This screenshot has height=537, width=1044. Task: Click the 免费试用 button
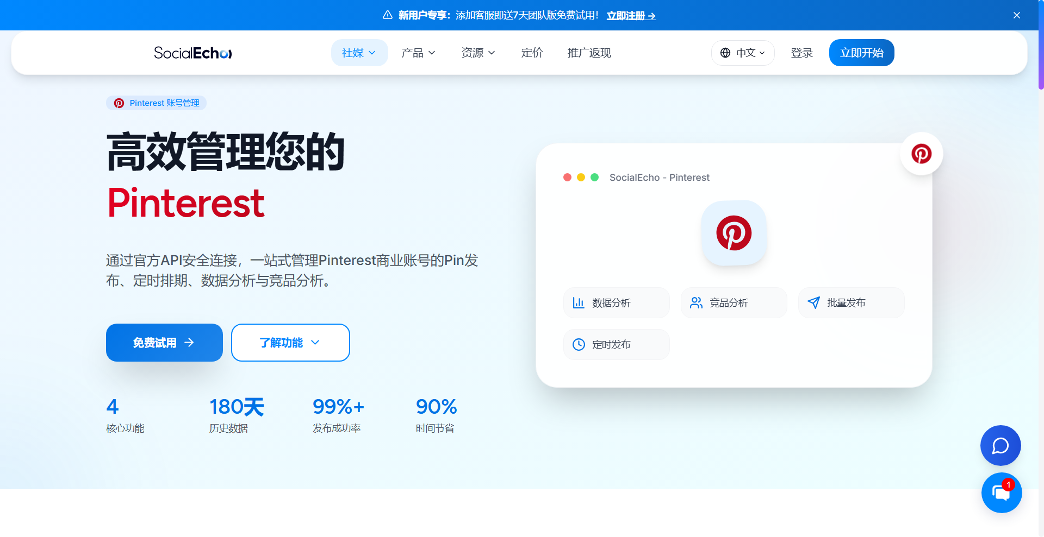(164, 343)
